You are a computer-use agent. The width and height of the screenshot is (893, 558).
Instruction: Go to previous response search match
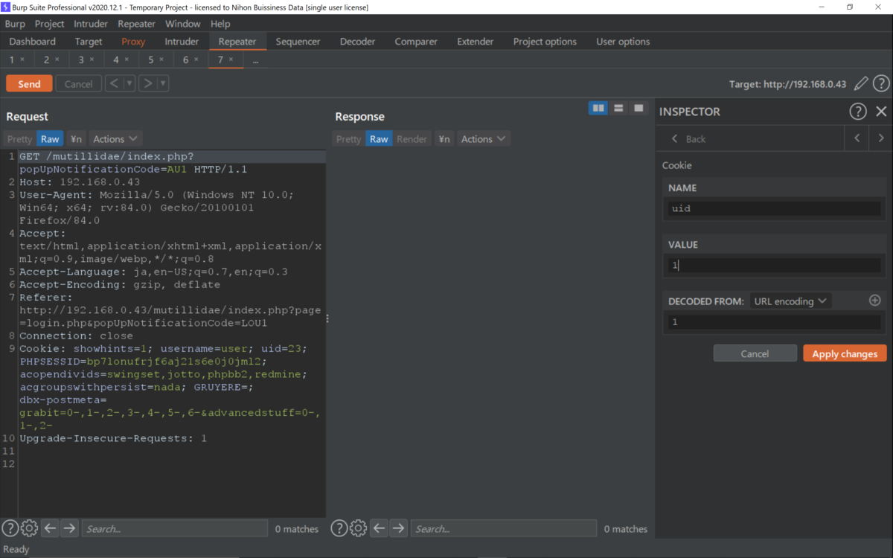379,528
